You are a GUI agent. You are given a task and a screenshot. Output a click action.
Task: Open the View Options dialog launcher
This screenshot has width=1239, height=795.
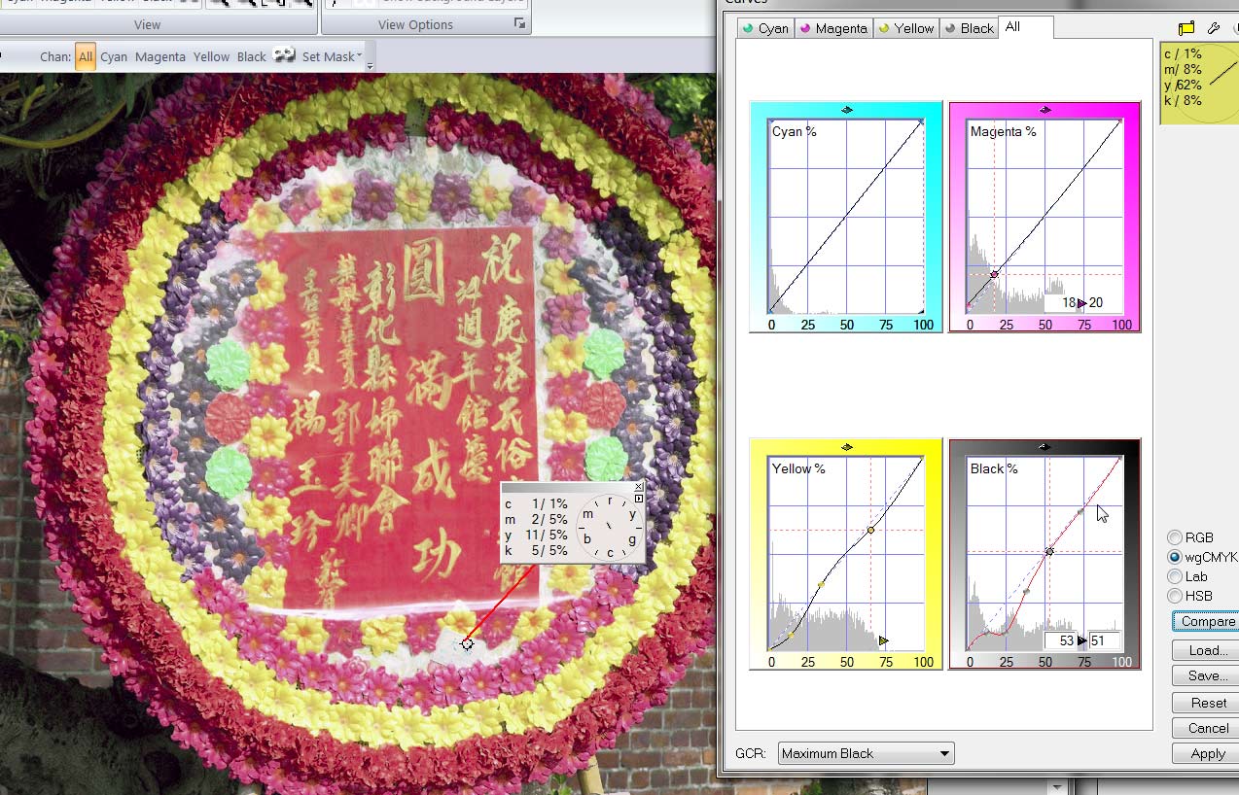[x=519, y=24]
